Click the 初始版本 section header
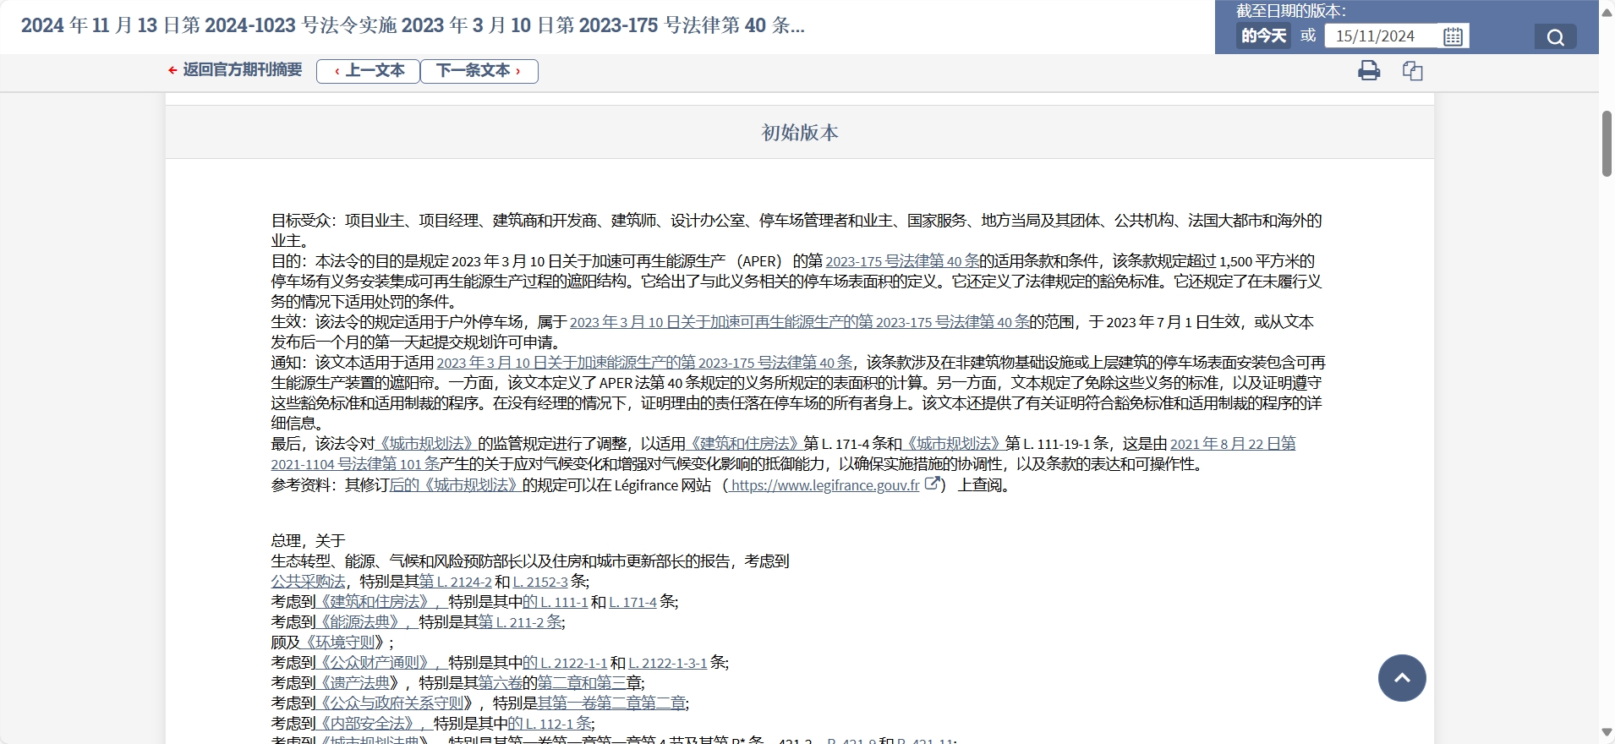 (800, 133)
